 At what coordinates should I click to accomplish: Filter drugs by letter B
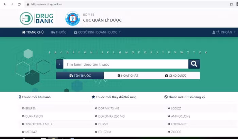pos(55,53)
